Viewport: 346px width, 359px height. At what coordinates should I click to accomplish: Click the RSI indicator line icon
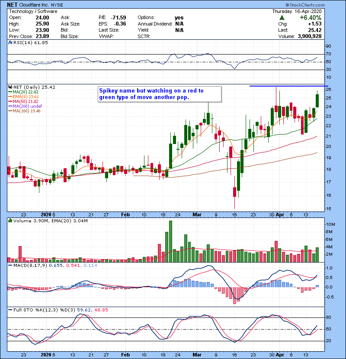[x=10, y=42]
